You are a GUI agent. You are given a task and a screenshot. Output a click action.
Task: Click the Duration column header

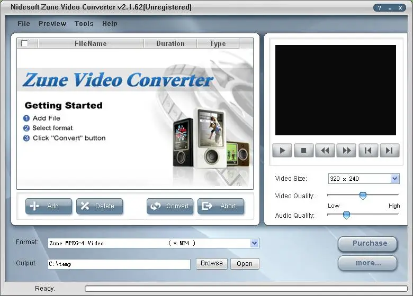click(170, 44)
